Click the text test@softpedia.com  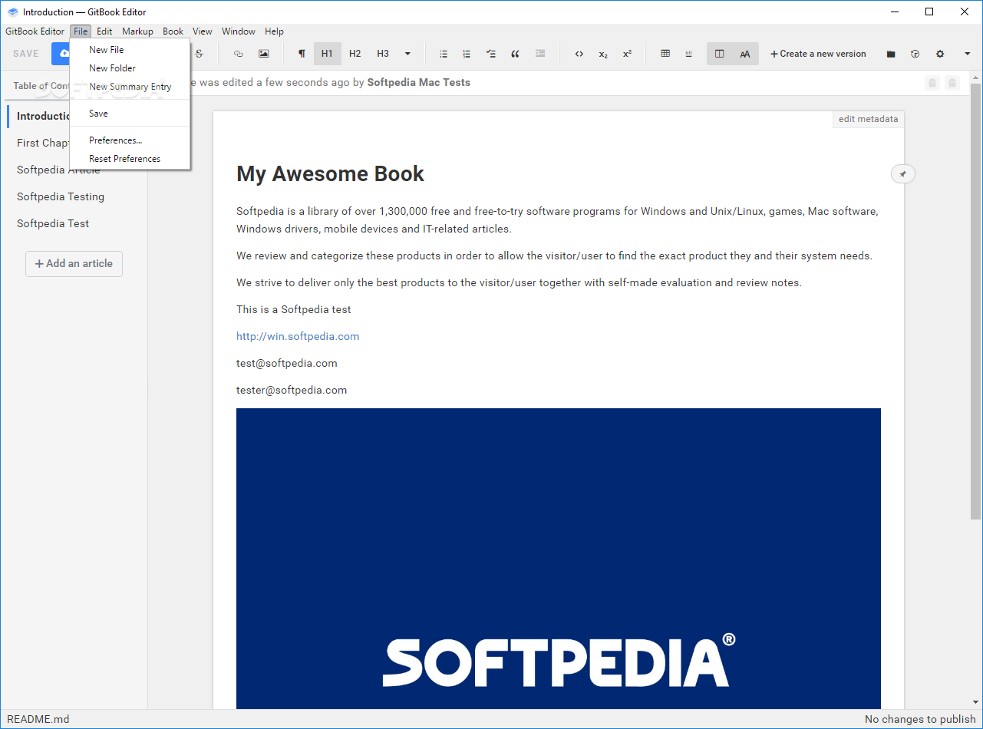287,363
